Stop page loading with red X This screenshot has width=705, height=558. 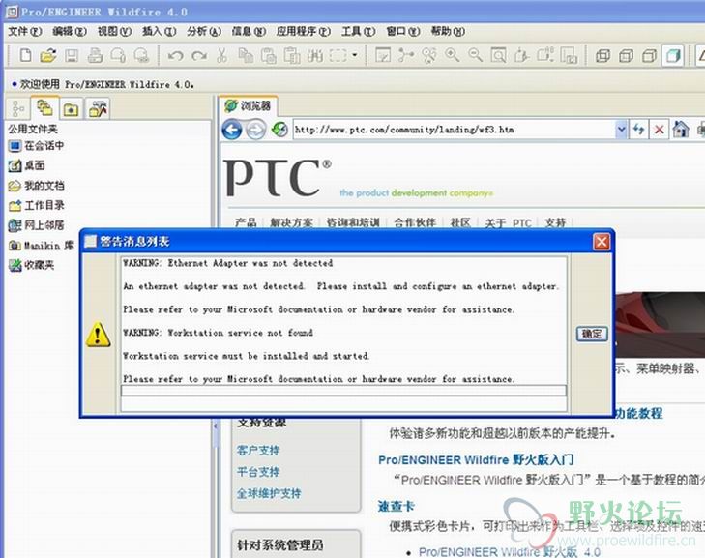660,130
